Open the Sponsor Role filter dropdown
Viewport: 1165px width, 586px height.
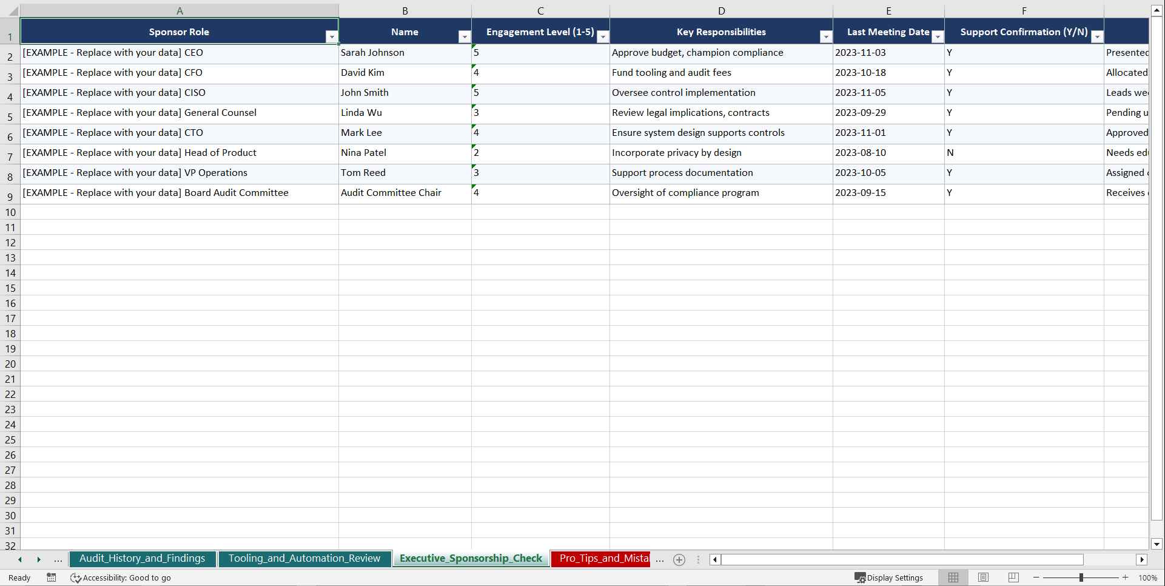332,36
